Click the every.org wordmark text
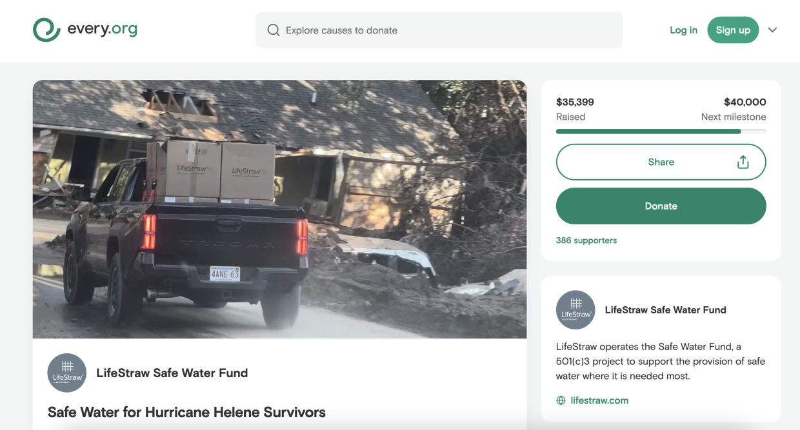Image resolution: width=800 pixels, height=430 pixels. (x=102, y=30)
